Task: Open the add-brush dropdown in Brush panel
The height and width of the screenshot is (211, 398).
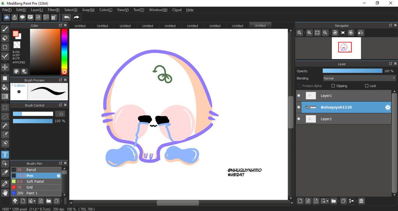Action: click(34, 201)
